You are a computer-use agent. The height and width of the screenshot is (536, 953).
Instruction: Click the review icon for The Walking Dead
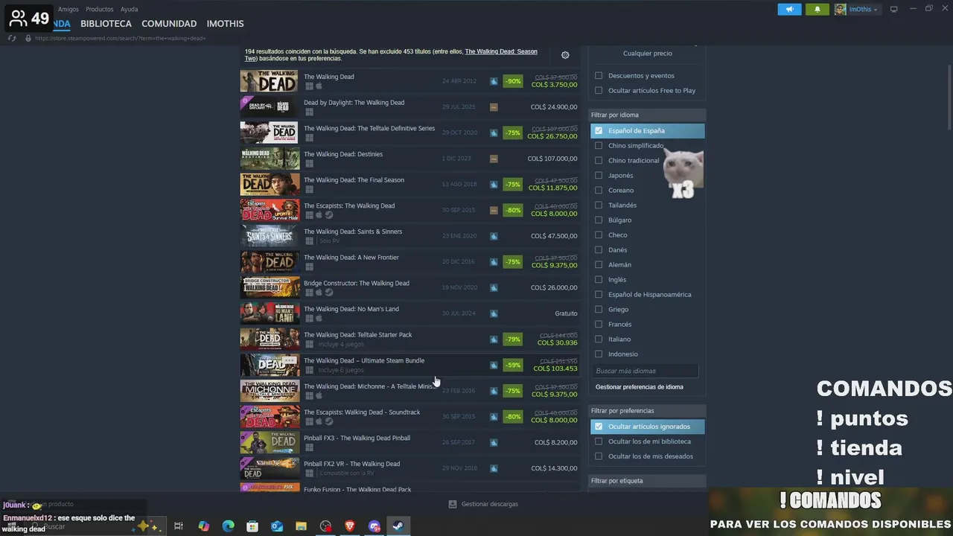click(x=494, y=81)
